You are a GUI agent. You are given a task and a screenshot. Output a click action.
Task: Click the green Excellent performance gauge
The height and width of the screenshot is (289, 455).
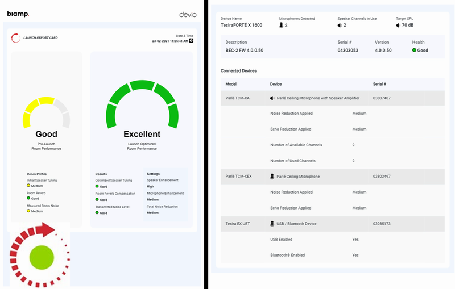(x=142, y=104)
